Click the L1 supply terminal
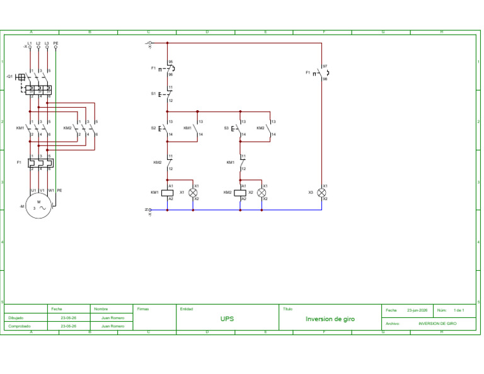This screenshot has height=374, width=484. [30, 47]
